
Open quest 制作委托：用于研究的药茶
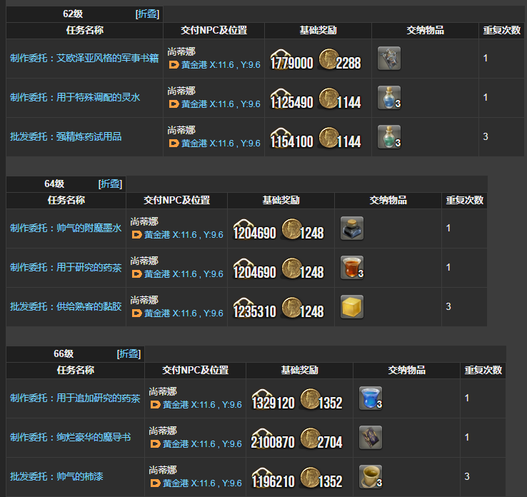[66, 268]
